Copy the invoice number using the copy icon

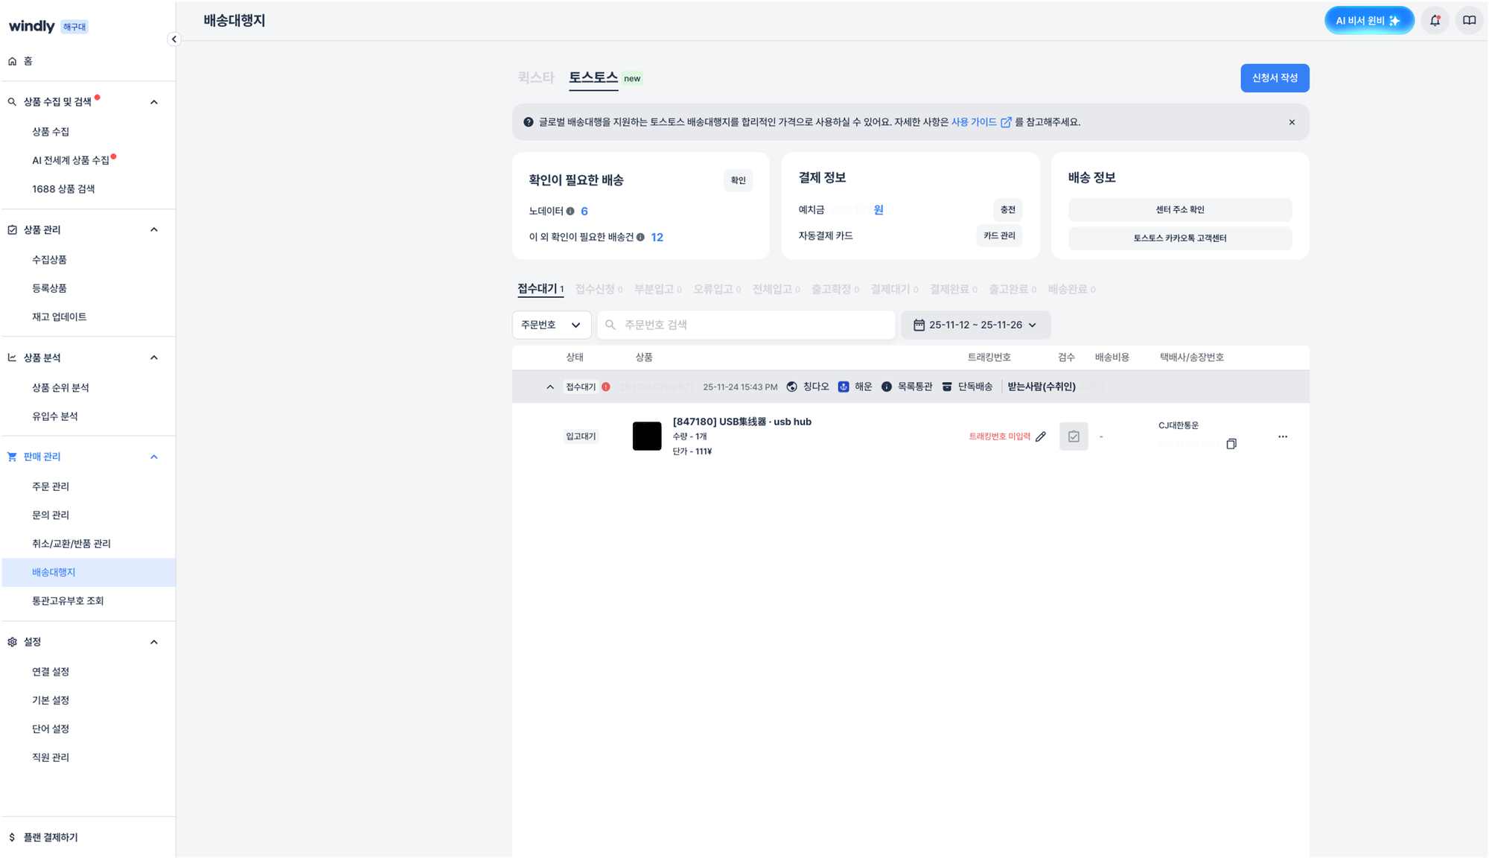click(1232, 443)
